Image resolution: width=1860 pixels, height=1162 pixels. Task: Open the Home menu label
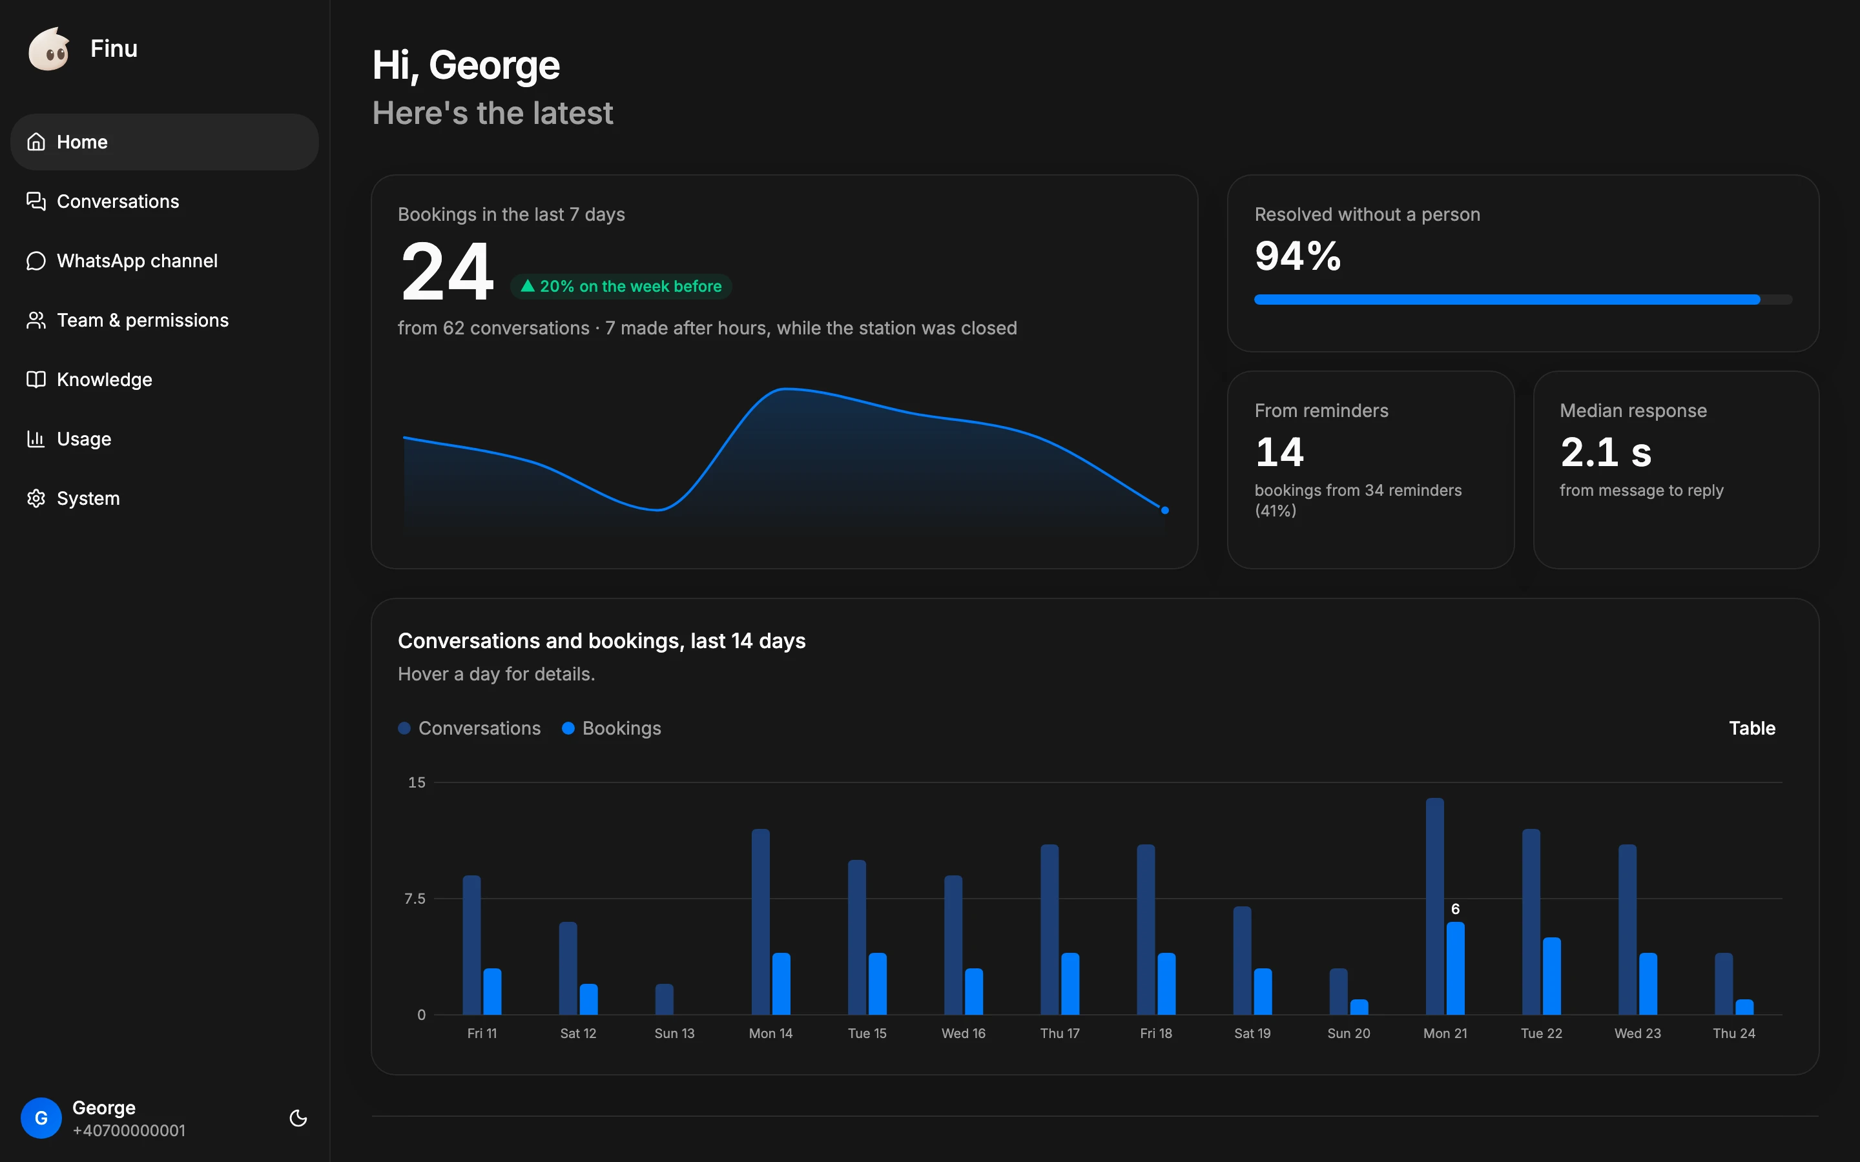click(x=82, y=142)
